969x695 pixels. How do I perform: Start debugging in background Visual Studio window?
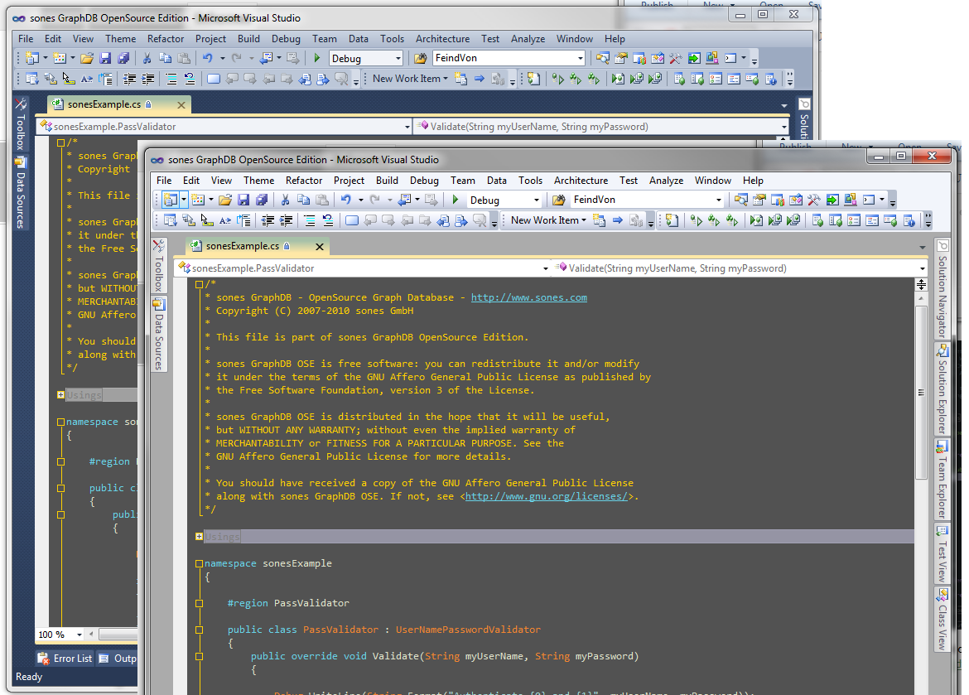tap(317, 58)
